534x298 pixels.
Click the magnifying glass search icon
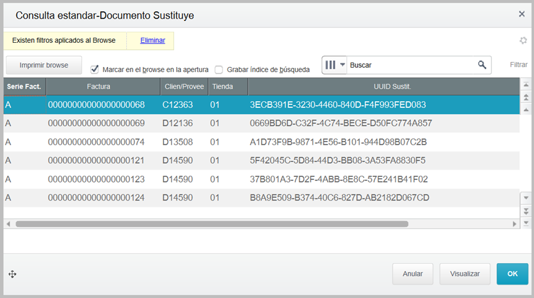tap(482, 65)
